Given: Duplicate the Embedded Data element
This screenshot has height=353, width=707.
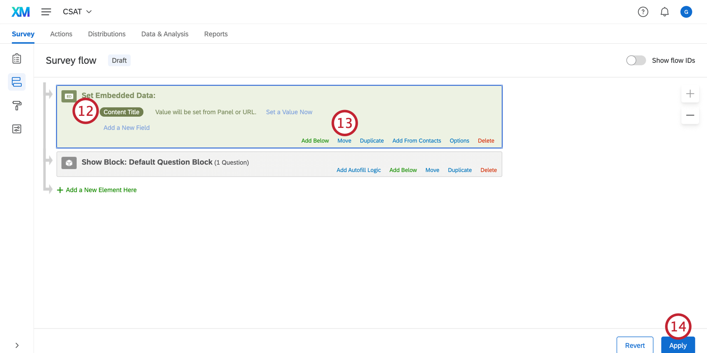Looking at the screenshot, I should pos(372,141).
